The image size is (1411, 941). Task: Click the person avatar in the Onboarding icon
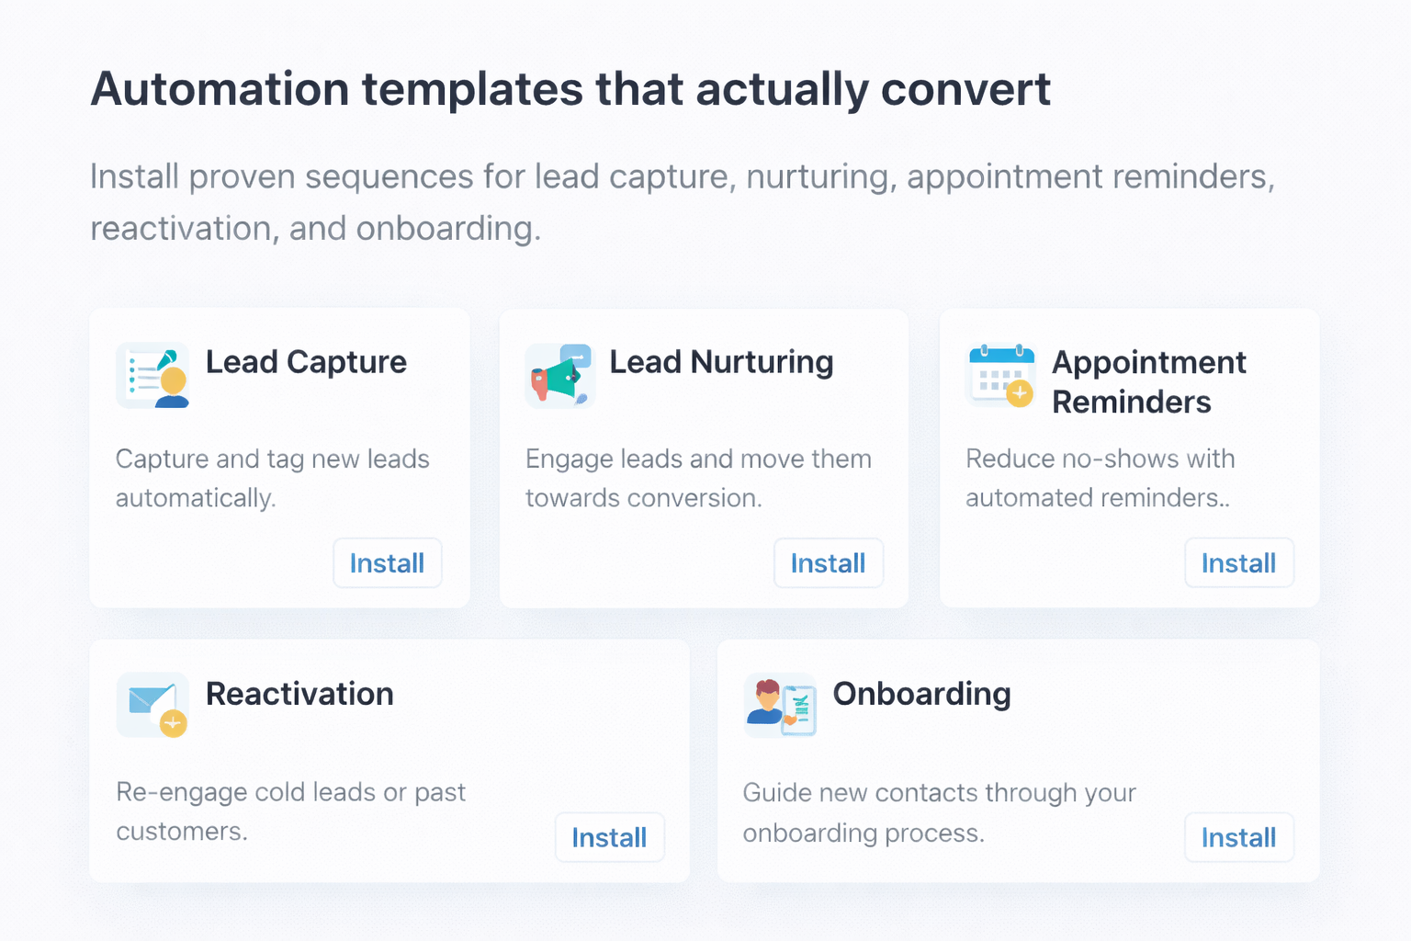(x=765, y=700)
